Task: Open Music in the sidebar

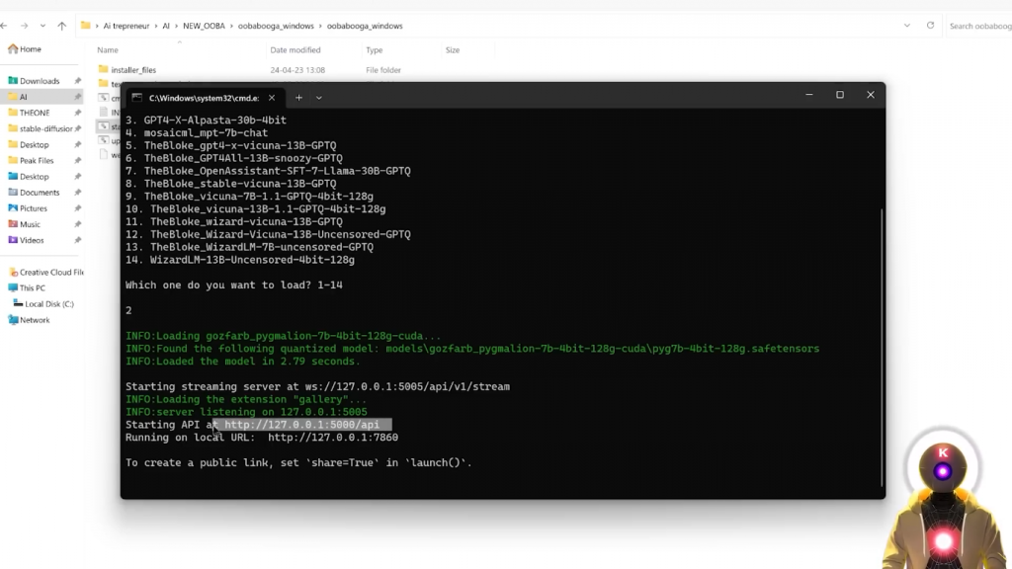Action: tap(30, 224)
